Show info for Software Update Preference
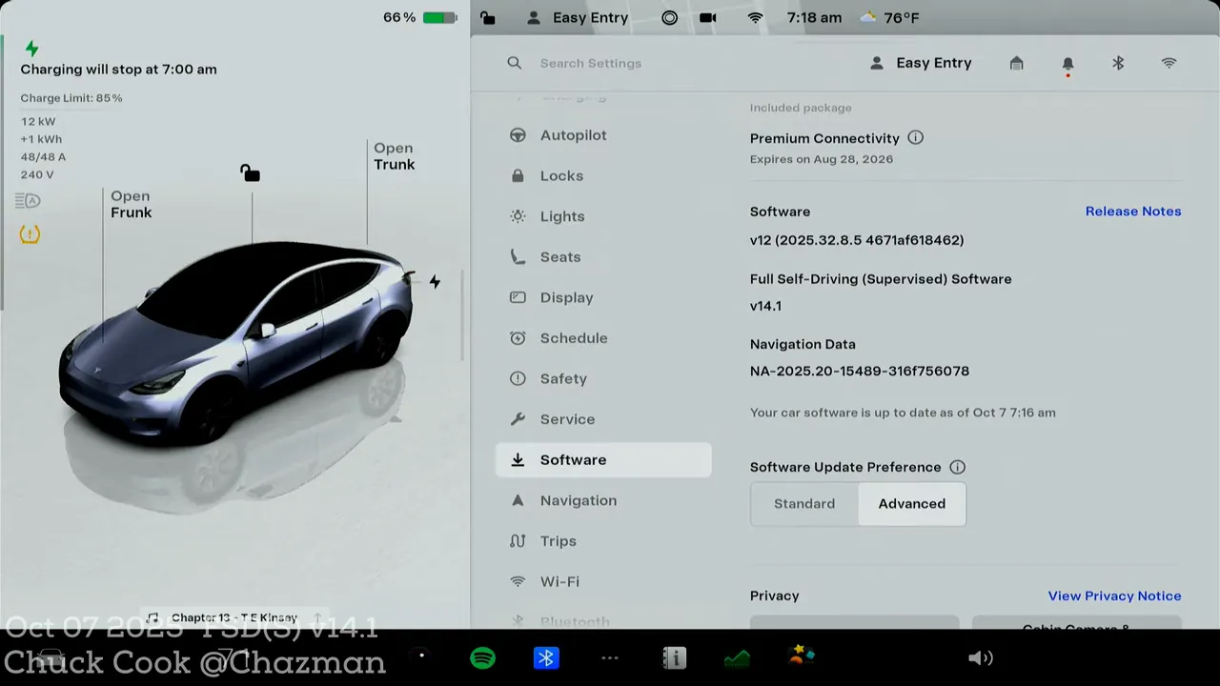The width and height of the screenshot is (1220, 686). point(957,468)
